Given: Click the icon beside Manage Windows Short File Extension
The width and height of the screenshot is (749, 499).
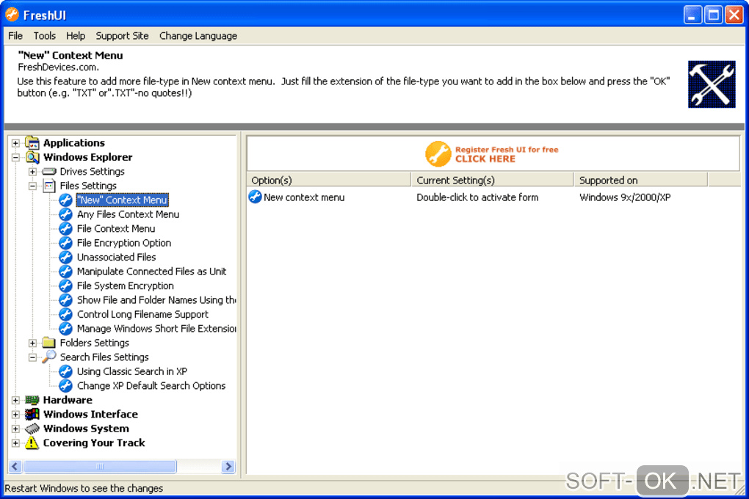Looking at the screenshot, I should coord(65,329).
